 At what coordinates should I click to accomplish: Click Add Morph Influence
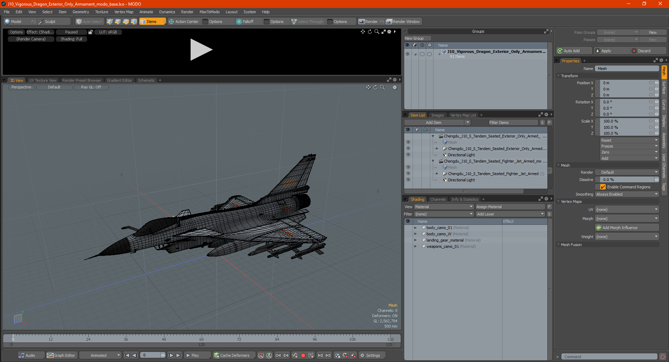tap(627, 228)
